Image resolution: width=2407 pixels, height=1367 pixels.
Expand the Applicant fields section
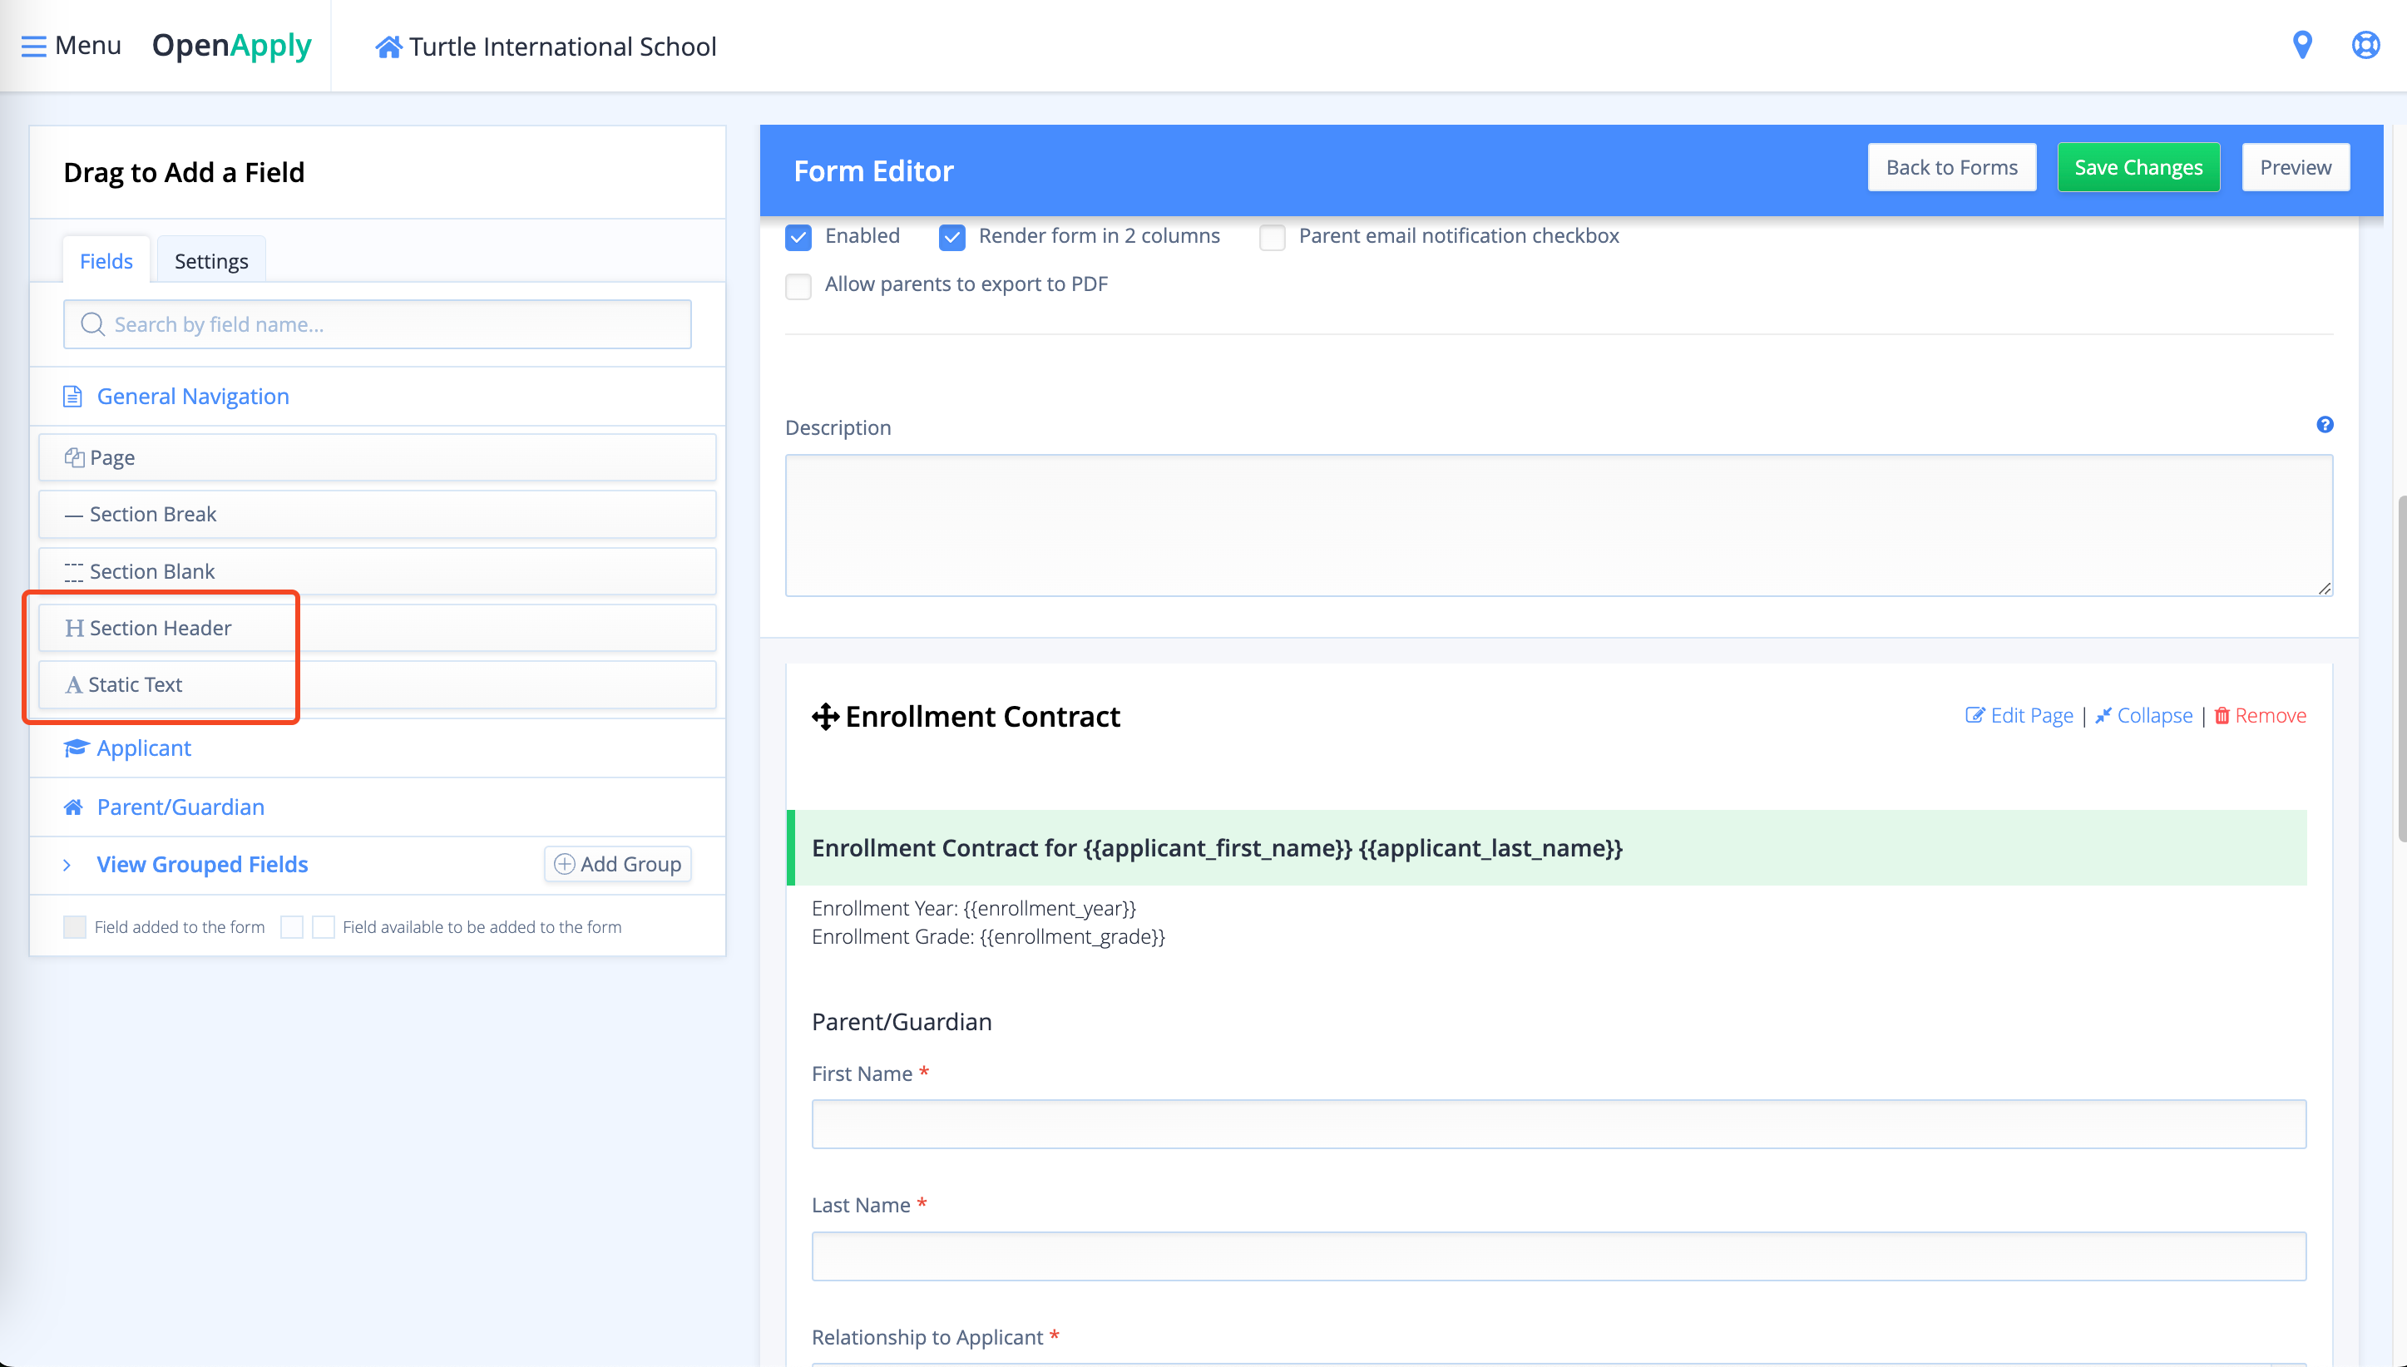[144, 748]
